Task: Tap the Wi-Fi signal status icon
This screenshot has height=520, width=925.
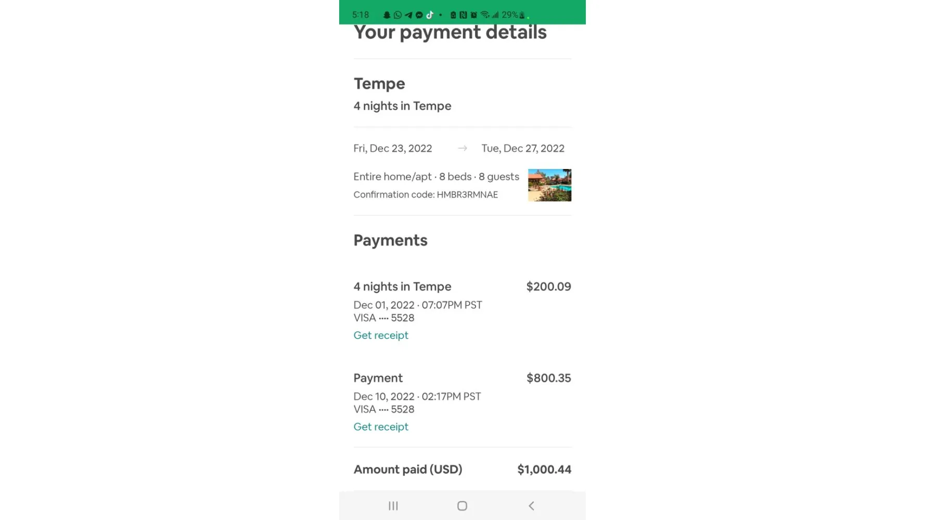Action: pos(484,15)
